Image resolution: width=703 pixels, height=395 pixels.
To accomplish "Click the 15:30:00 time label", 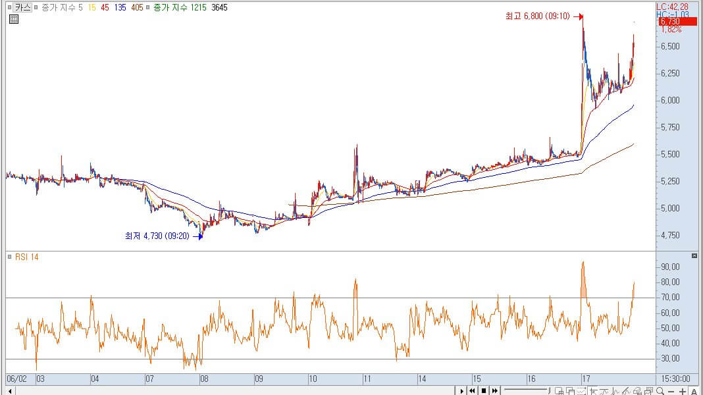I will pyautogui.click(x=675, y=379).
